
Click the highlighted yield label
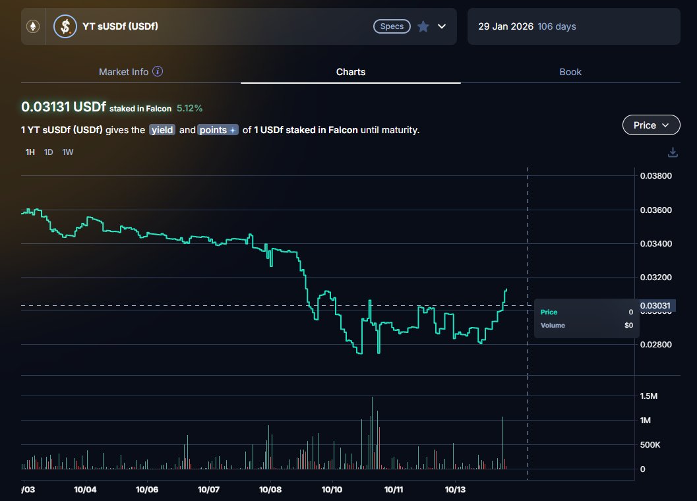162,130
